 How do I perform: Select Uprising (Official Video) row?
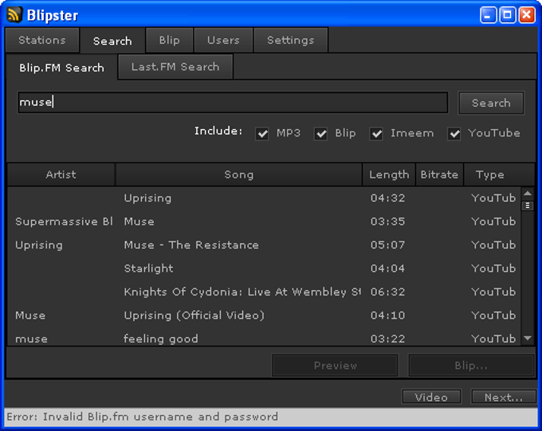point(264,315)
